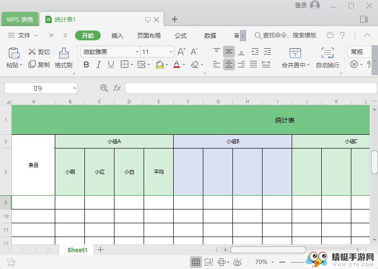The image size is (378, 269).
Task: Decrease indent icon
Action: (255, 52)
